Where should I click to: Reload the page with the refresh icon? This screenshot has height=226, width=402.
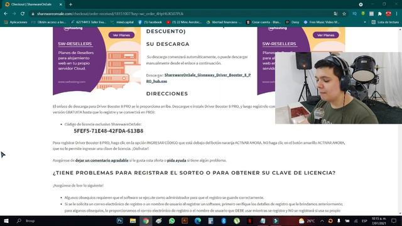23,14
